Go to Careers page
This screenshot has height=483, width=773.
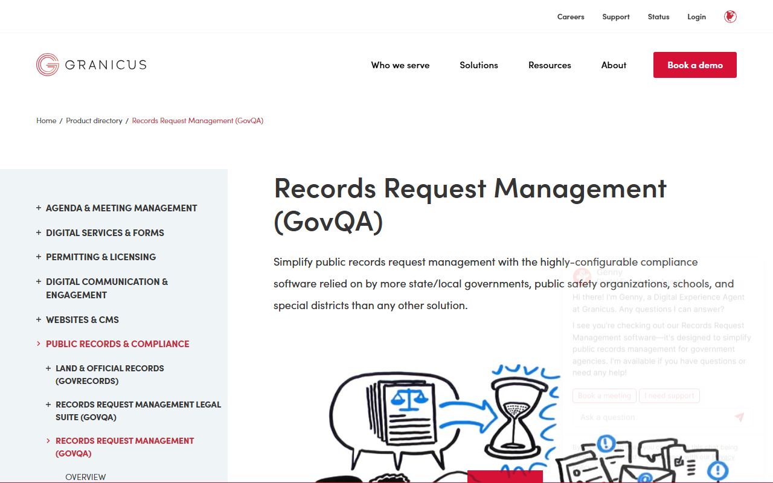pyautogui.click(x=571, y=17)
